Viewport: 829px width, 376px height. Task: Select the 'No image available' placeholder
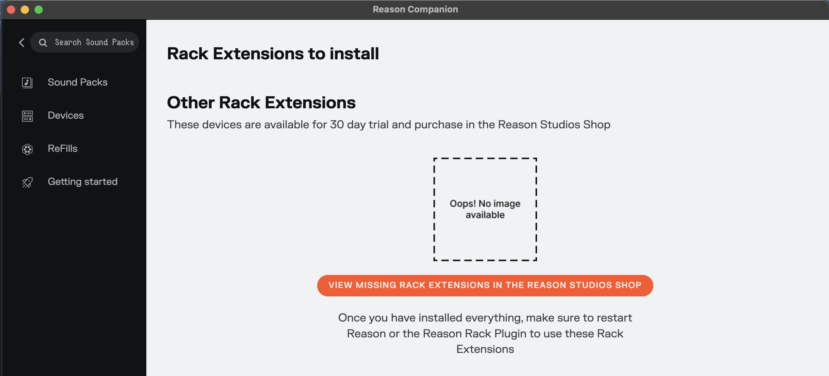[485, 209]
